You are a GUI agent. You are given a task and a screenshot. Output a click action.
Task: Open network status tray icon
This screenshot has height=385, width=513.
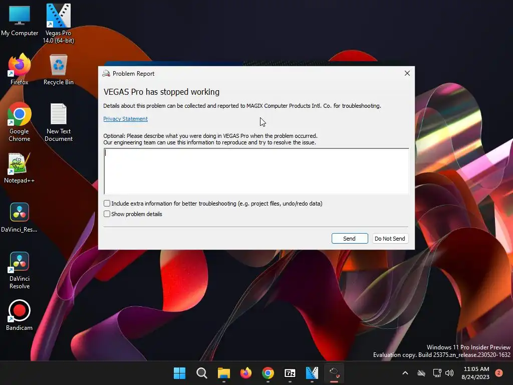click(x=437, y=373)
